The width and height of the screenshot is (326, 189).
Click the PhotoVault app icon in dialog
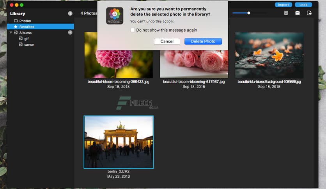pos(115,16)
